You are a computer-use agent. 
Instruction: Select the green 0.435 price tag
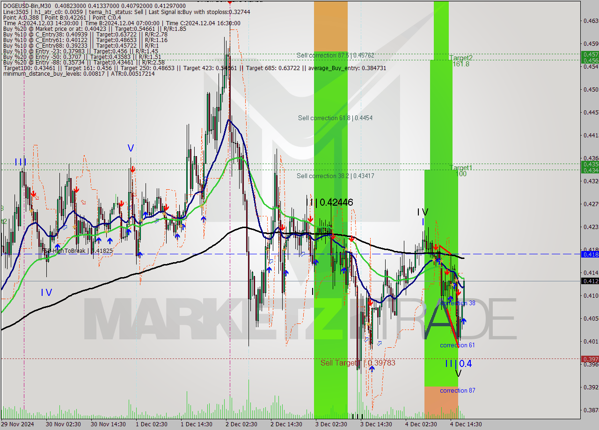point(590,164)
